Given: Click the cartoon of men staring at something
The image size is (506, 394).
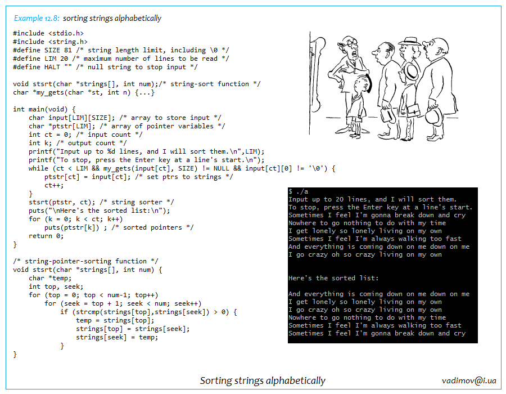Looking at the screenshot, I should point(383,87).
